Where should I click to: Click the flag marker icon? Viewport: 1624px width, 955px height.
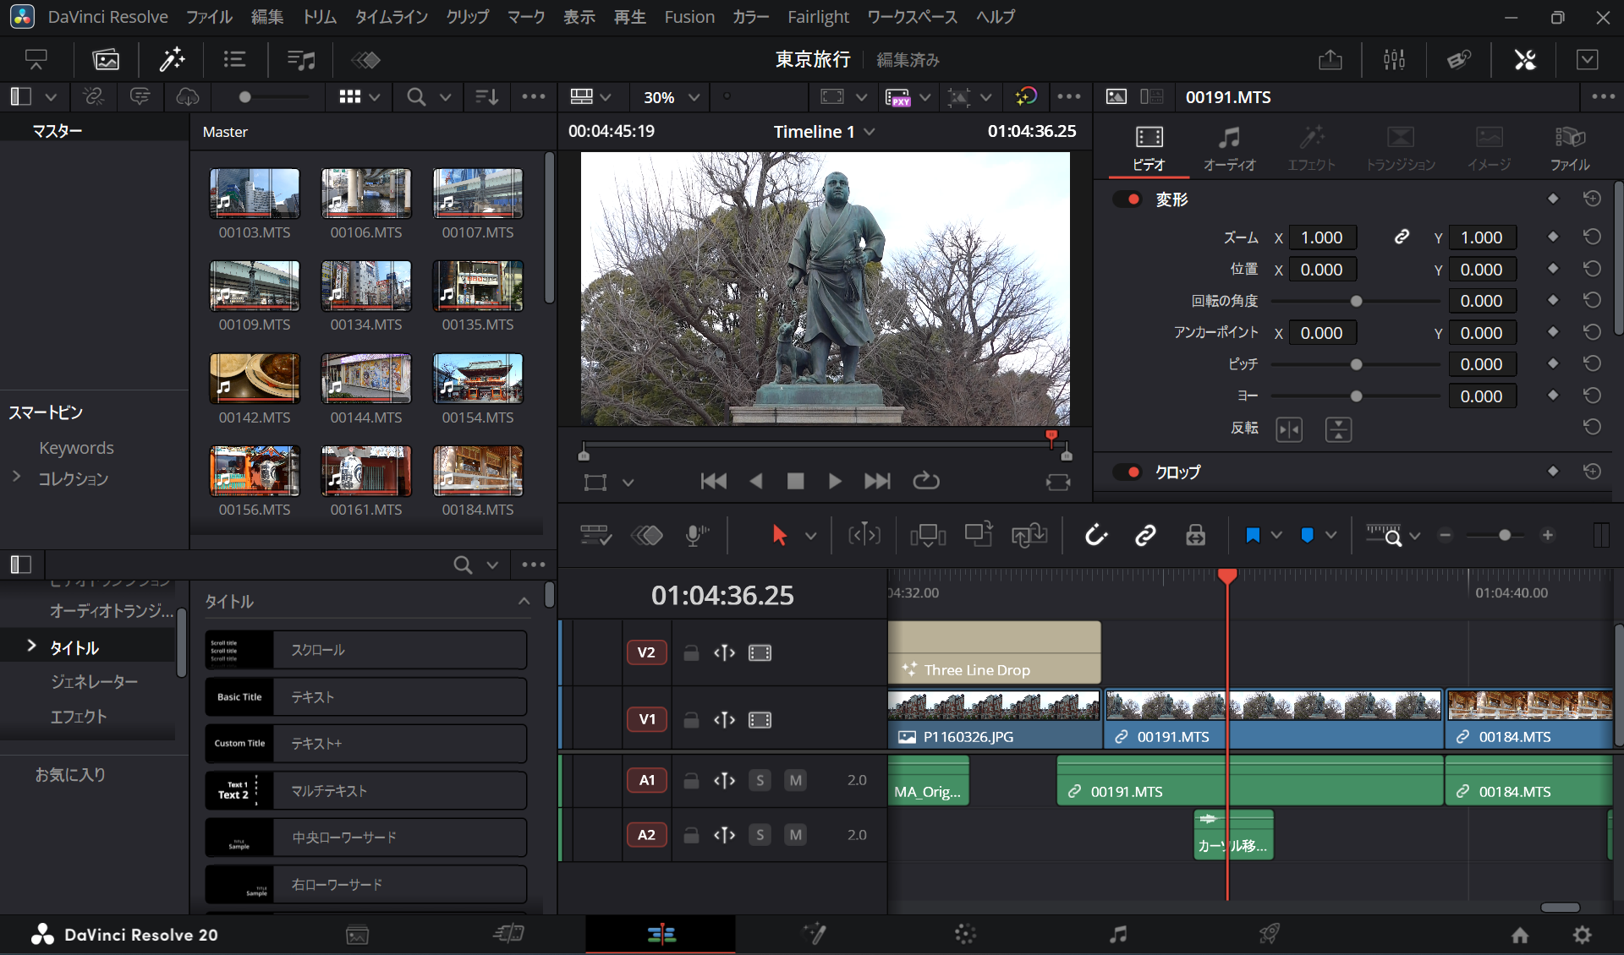pos(1253,535)
